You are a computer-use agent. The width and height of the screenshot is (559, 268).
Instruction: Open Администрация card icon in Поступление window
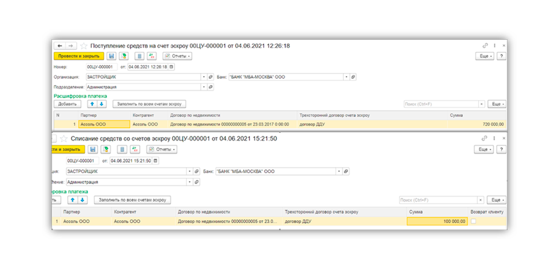pyautogui.click(x=210, y=87)
